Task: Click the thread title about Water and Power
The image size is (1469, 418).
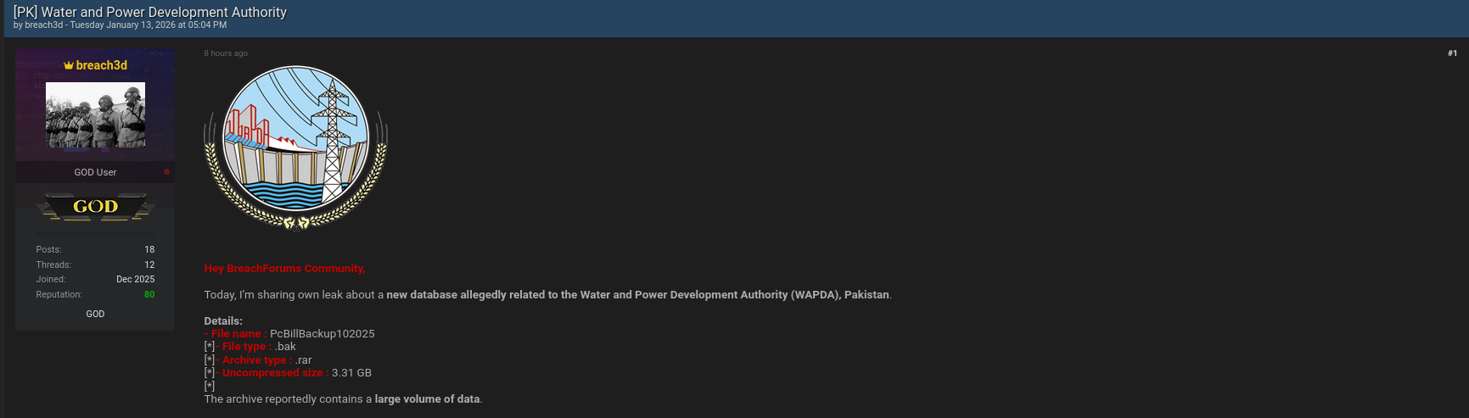Action: pyautogui.click(x=150, y=12)
